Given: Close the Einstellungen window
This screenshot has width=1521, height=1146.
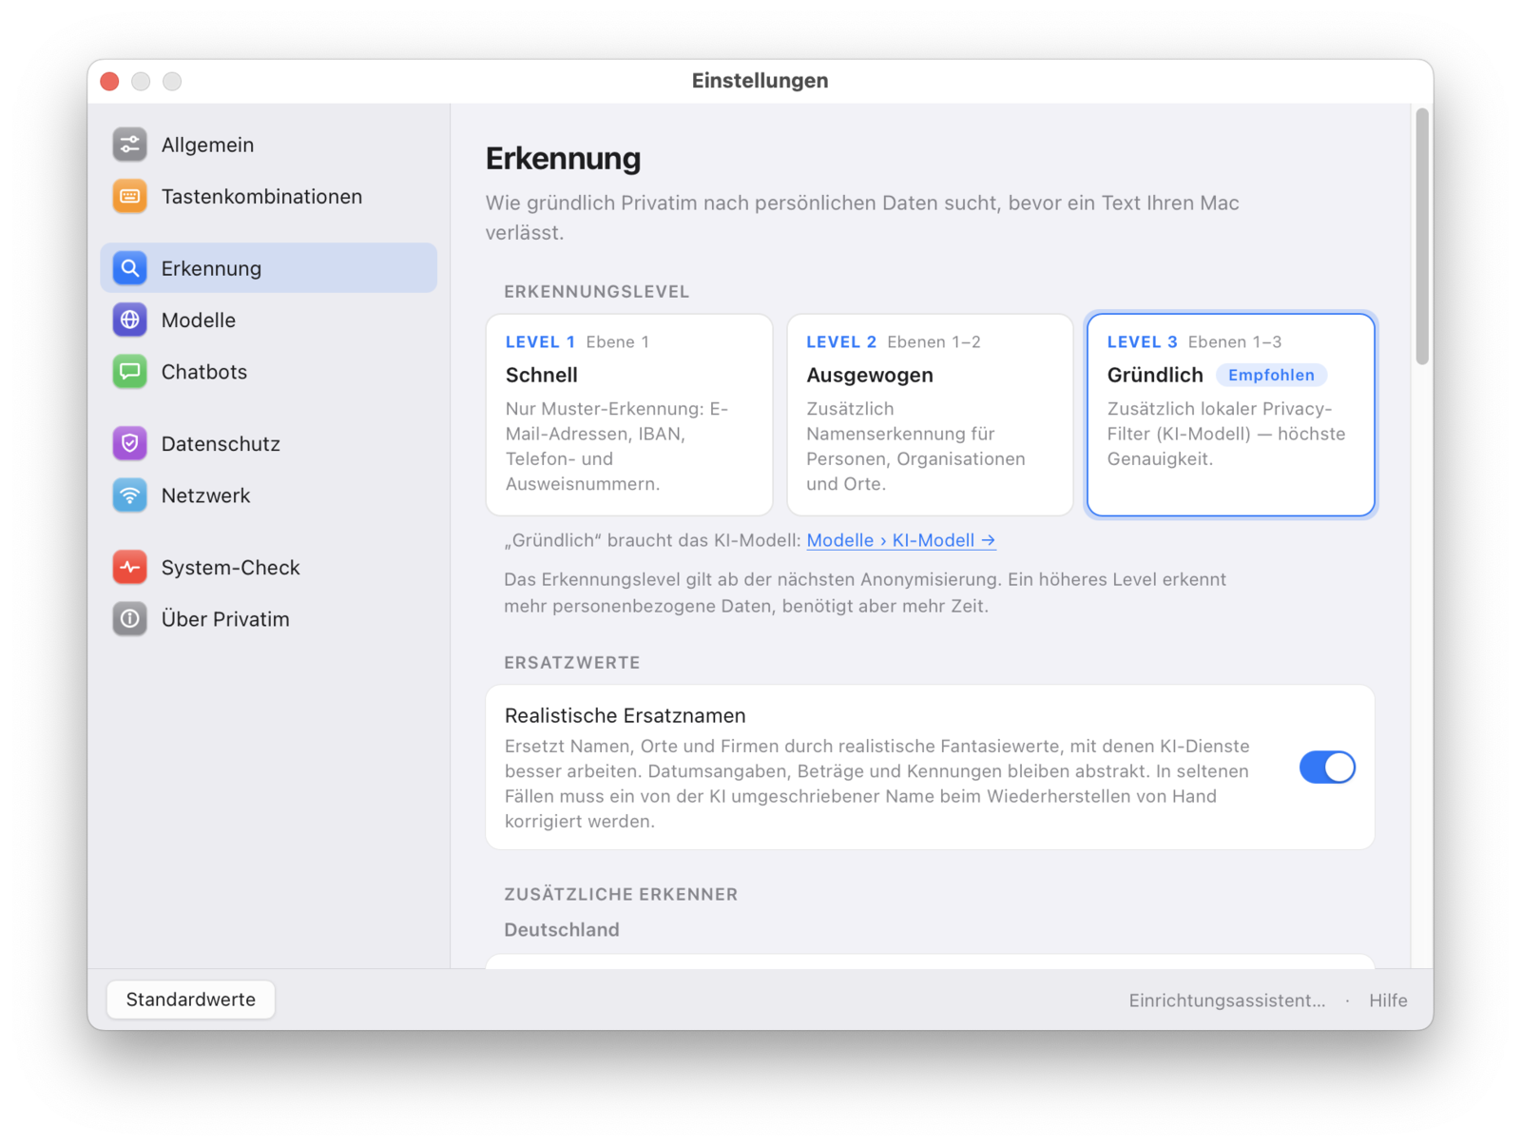Looking at the screenshot, I should (x=110, y=82).
